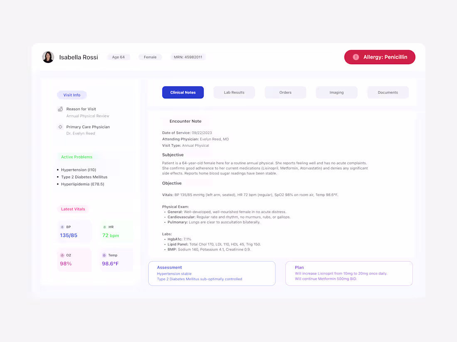Click the O2 vital drop icon
This screenshot has height=342, width=457.
[62, 255]
